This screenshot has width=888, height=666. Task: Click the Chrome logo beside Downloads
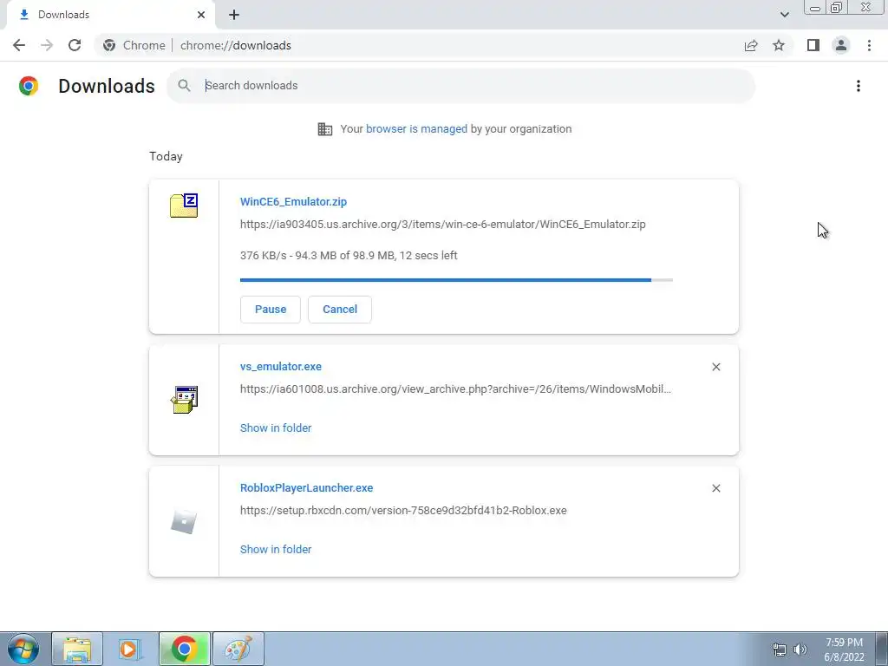point(29,86)
